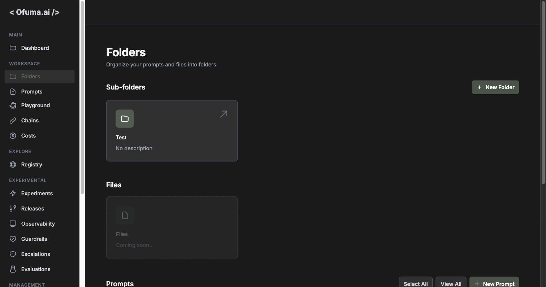The width and height of the screenshot is (546, 287).
Task: Click the Chains link icon
Action: pos(13,121)
